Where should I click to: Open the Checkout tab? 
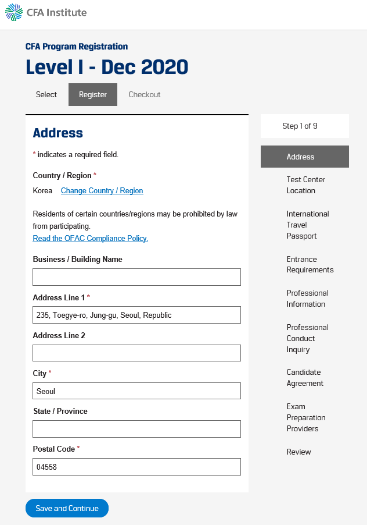[145, 94]
